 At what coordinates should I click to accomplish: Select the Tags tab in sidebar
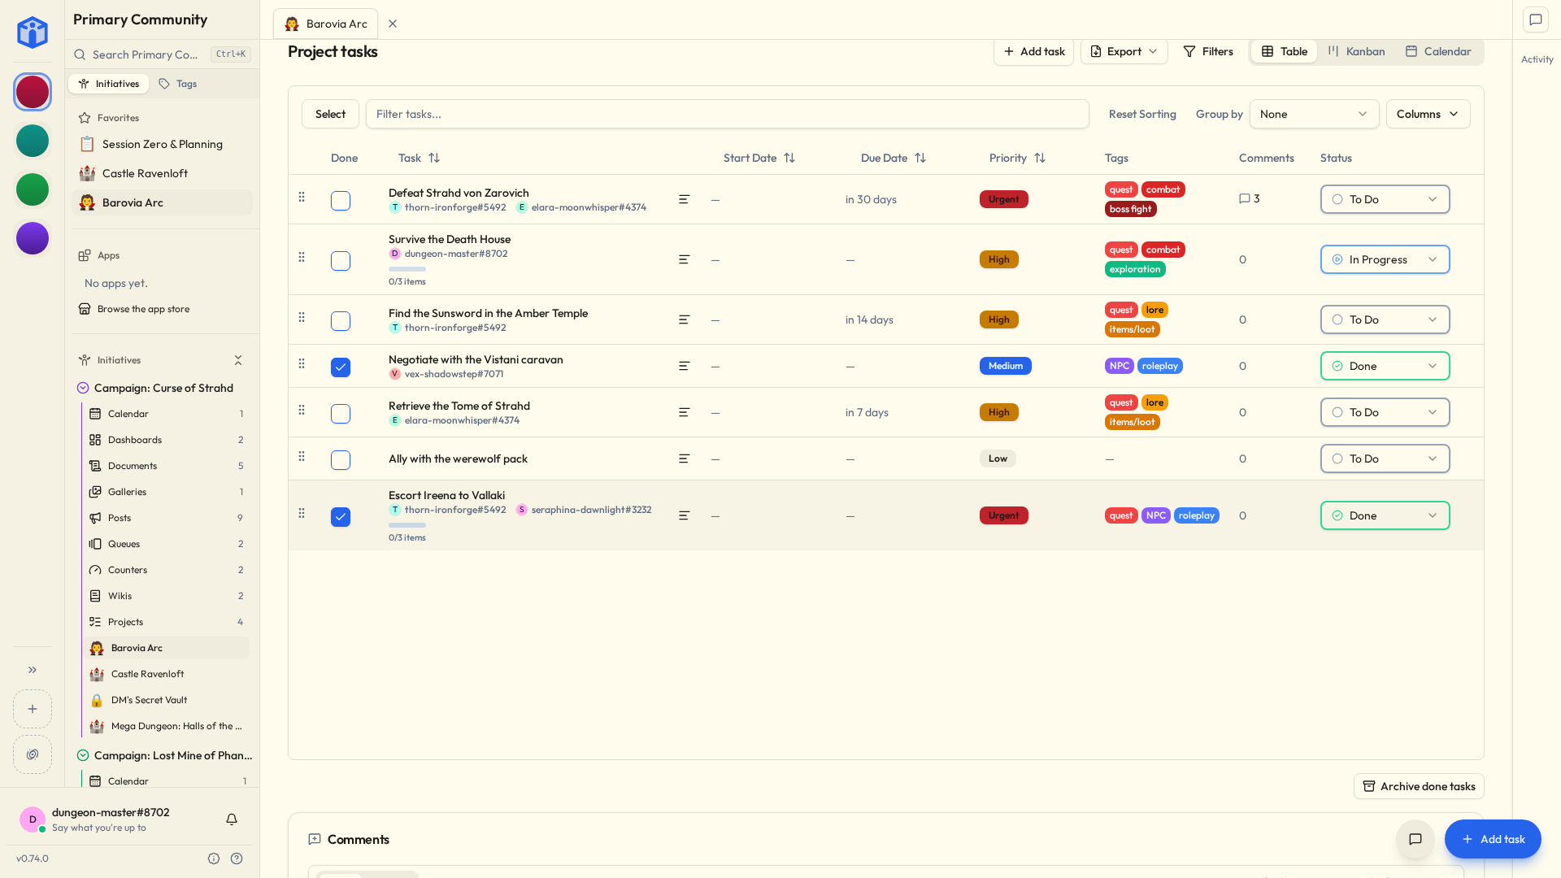point(178,84)
